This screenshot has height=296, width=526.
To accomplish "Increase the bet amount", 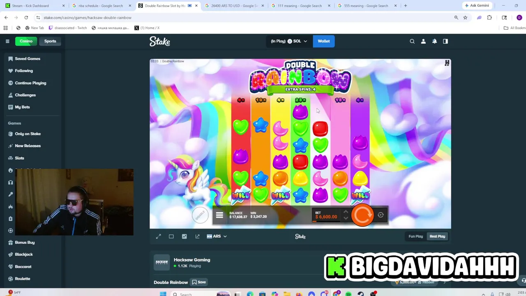I will coord(346,212).
